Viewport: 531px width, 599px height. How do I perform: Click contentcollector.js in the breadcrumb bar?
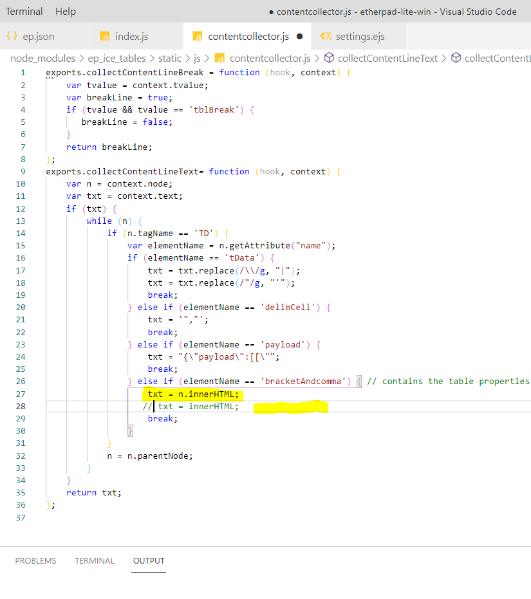(x=270, y=58)
